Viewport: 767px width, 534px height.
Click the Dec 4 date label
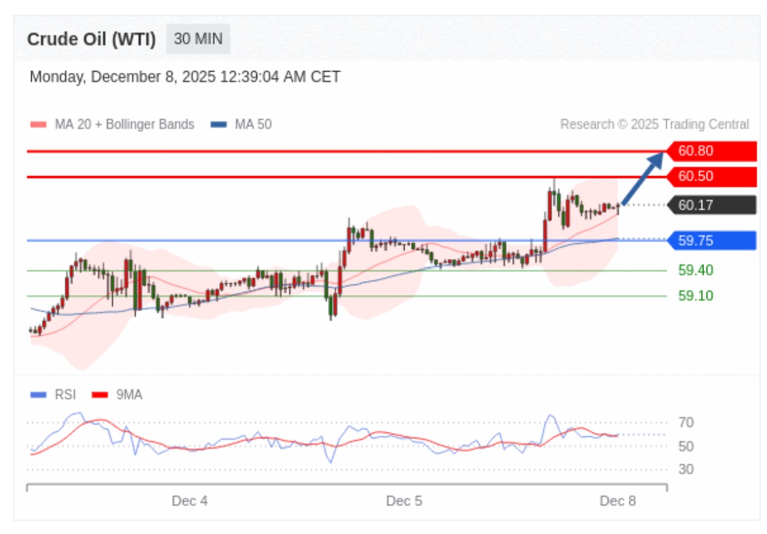[190, 501]
